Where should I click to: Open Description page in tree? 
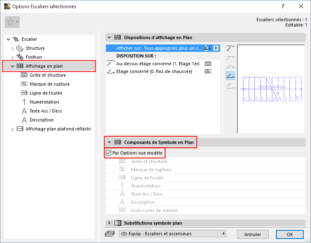[42, 120]
